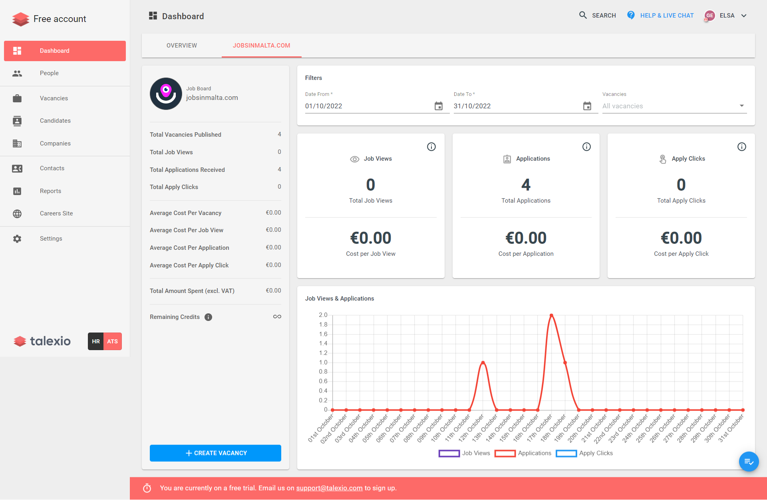Click the Search magnifier icon
Image resolution: width=767 pixels, height=500 pixels.
[583, 15]
